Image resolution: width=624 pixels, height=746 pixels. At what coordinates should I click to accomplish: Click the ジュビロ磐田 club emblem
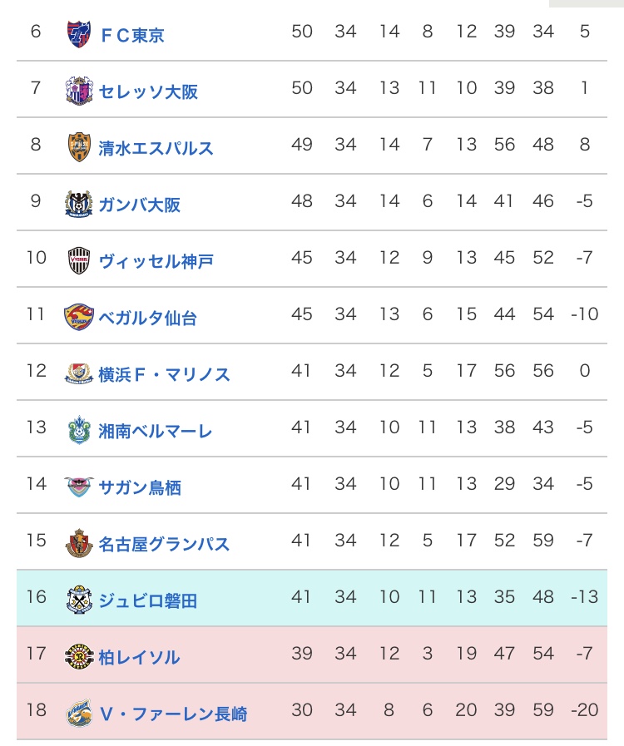coord(79,600)
